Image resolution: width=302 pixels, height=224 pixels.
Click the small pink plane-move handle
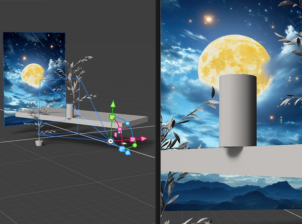click(x=116, y=134)
